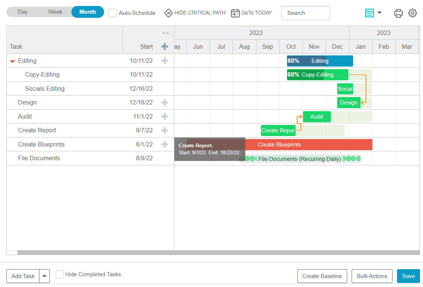The width and height of the screenshot is (423, 287).
Task: Click the Save button
Action: tap(408, 276)
